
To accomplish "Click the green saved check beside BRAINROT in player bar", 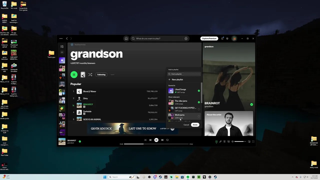I will (x=80, y=141).
